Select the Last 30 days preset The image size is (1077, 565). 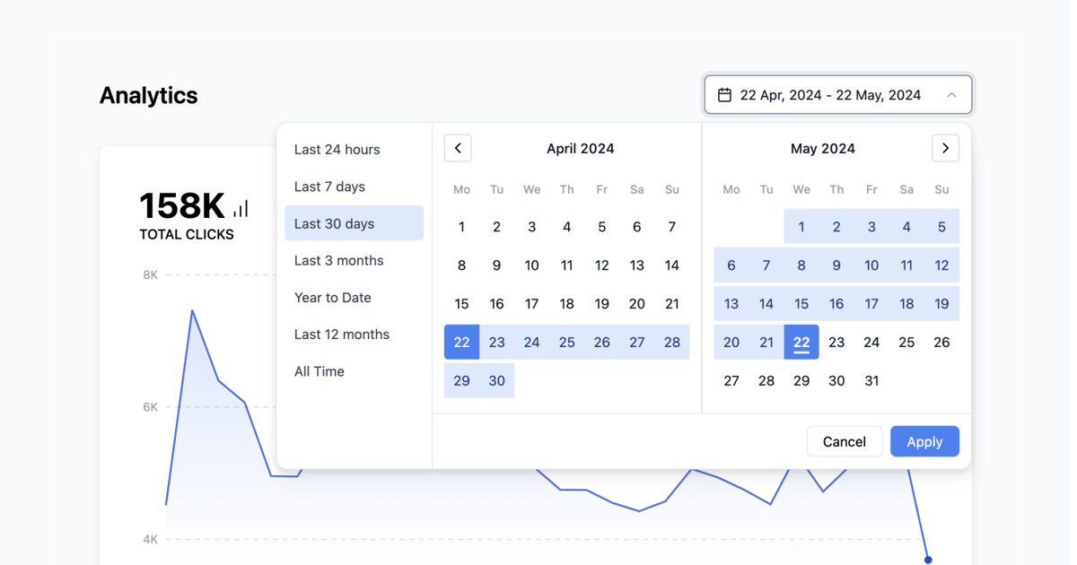point(354,223)
